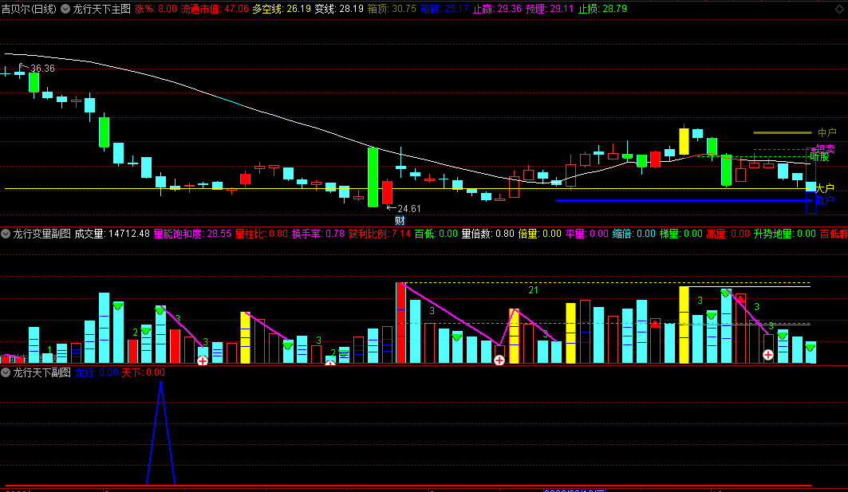Click the tall red volume bar under the yellow dashed line
The width and height of the screenshot is (848, 492).
[400, 323]
